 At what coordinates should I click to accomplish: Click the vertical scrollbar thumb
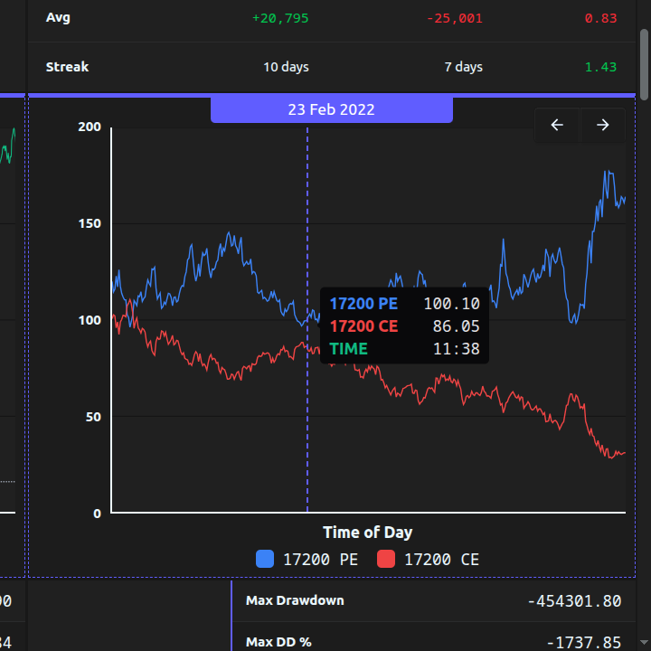click(x=644, y=63)
